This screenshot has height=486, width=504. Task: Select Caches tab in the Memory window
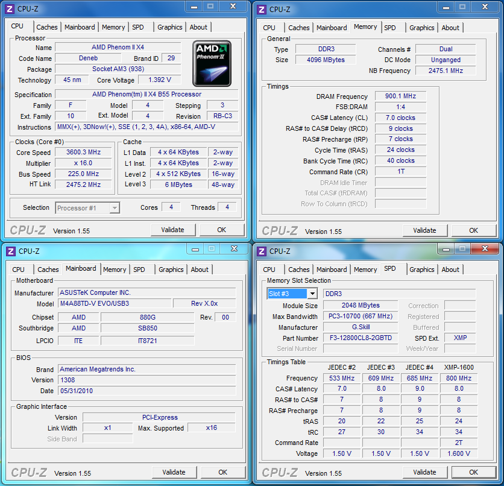click(299, 28)
